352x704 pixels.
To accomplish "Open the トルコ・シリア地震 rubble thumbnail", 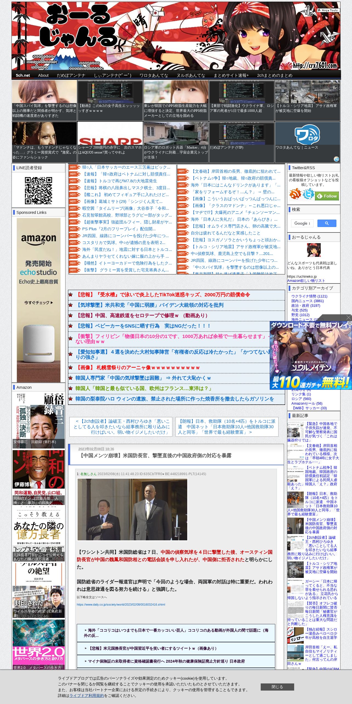I will [x=308, y=101].
